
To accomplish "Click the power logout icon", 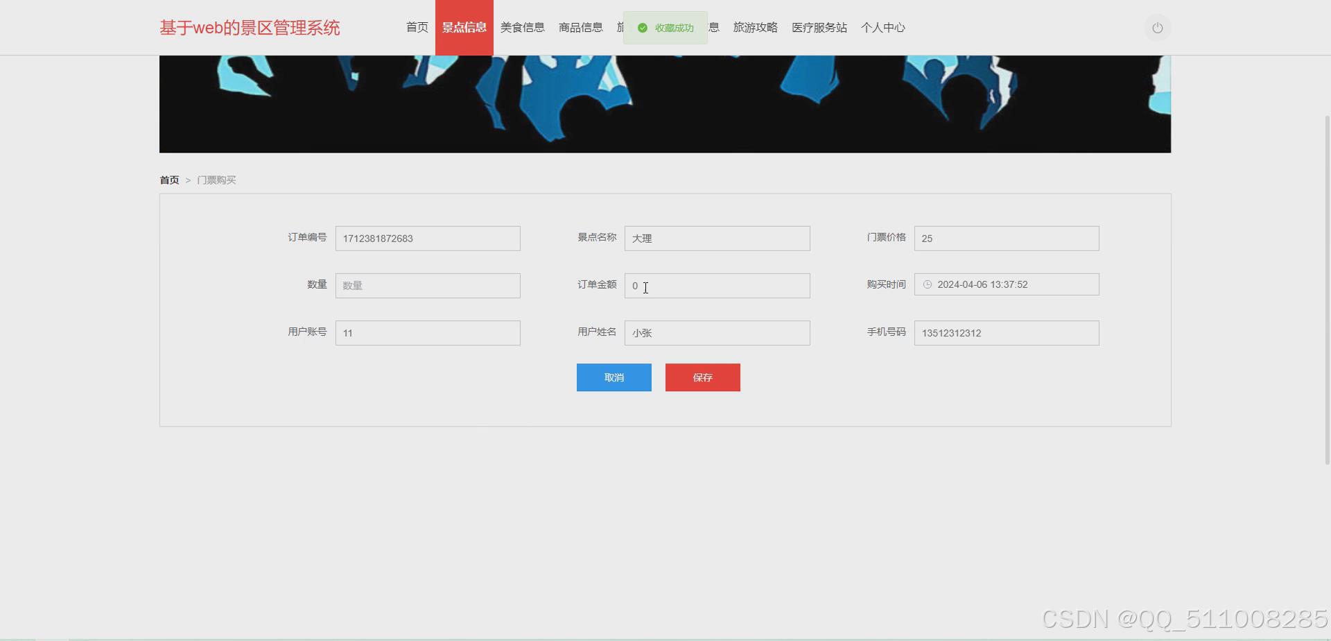I will (x=1157, y=28).
